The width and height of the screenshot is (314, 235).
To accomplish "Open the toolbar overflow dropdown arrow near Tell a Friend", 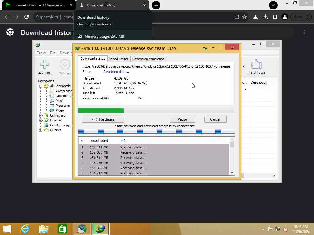I will click(244, 66).
